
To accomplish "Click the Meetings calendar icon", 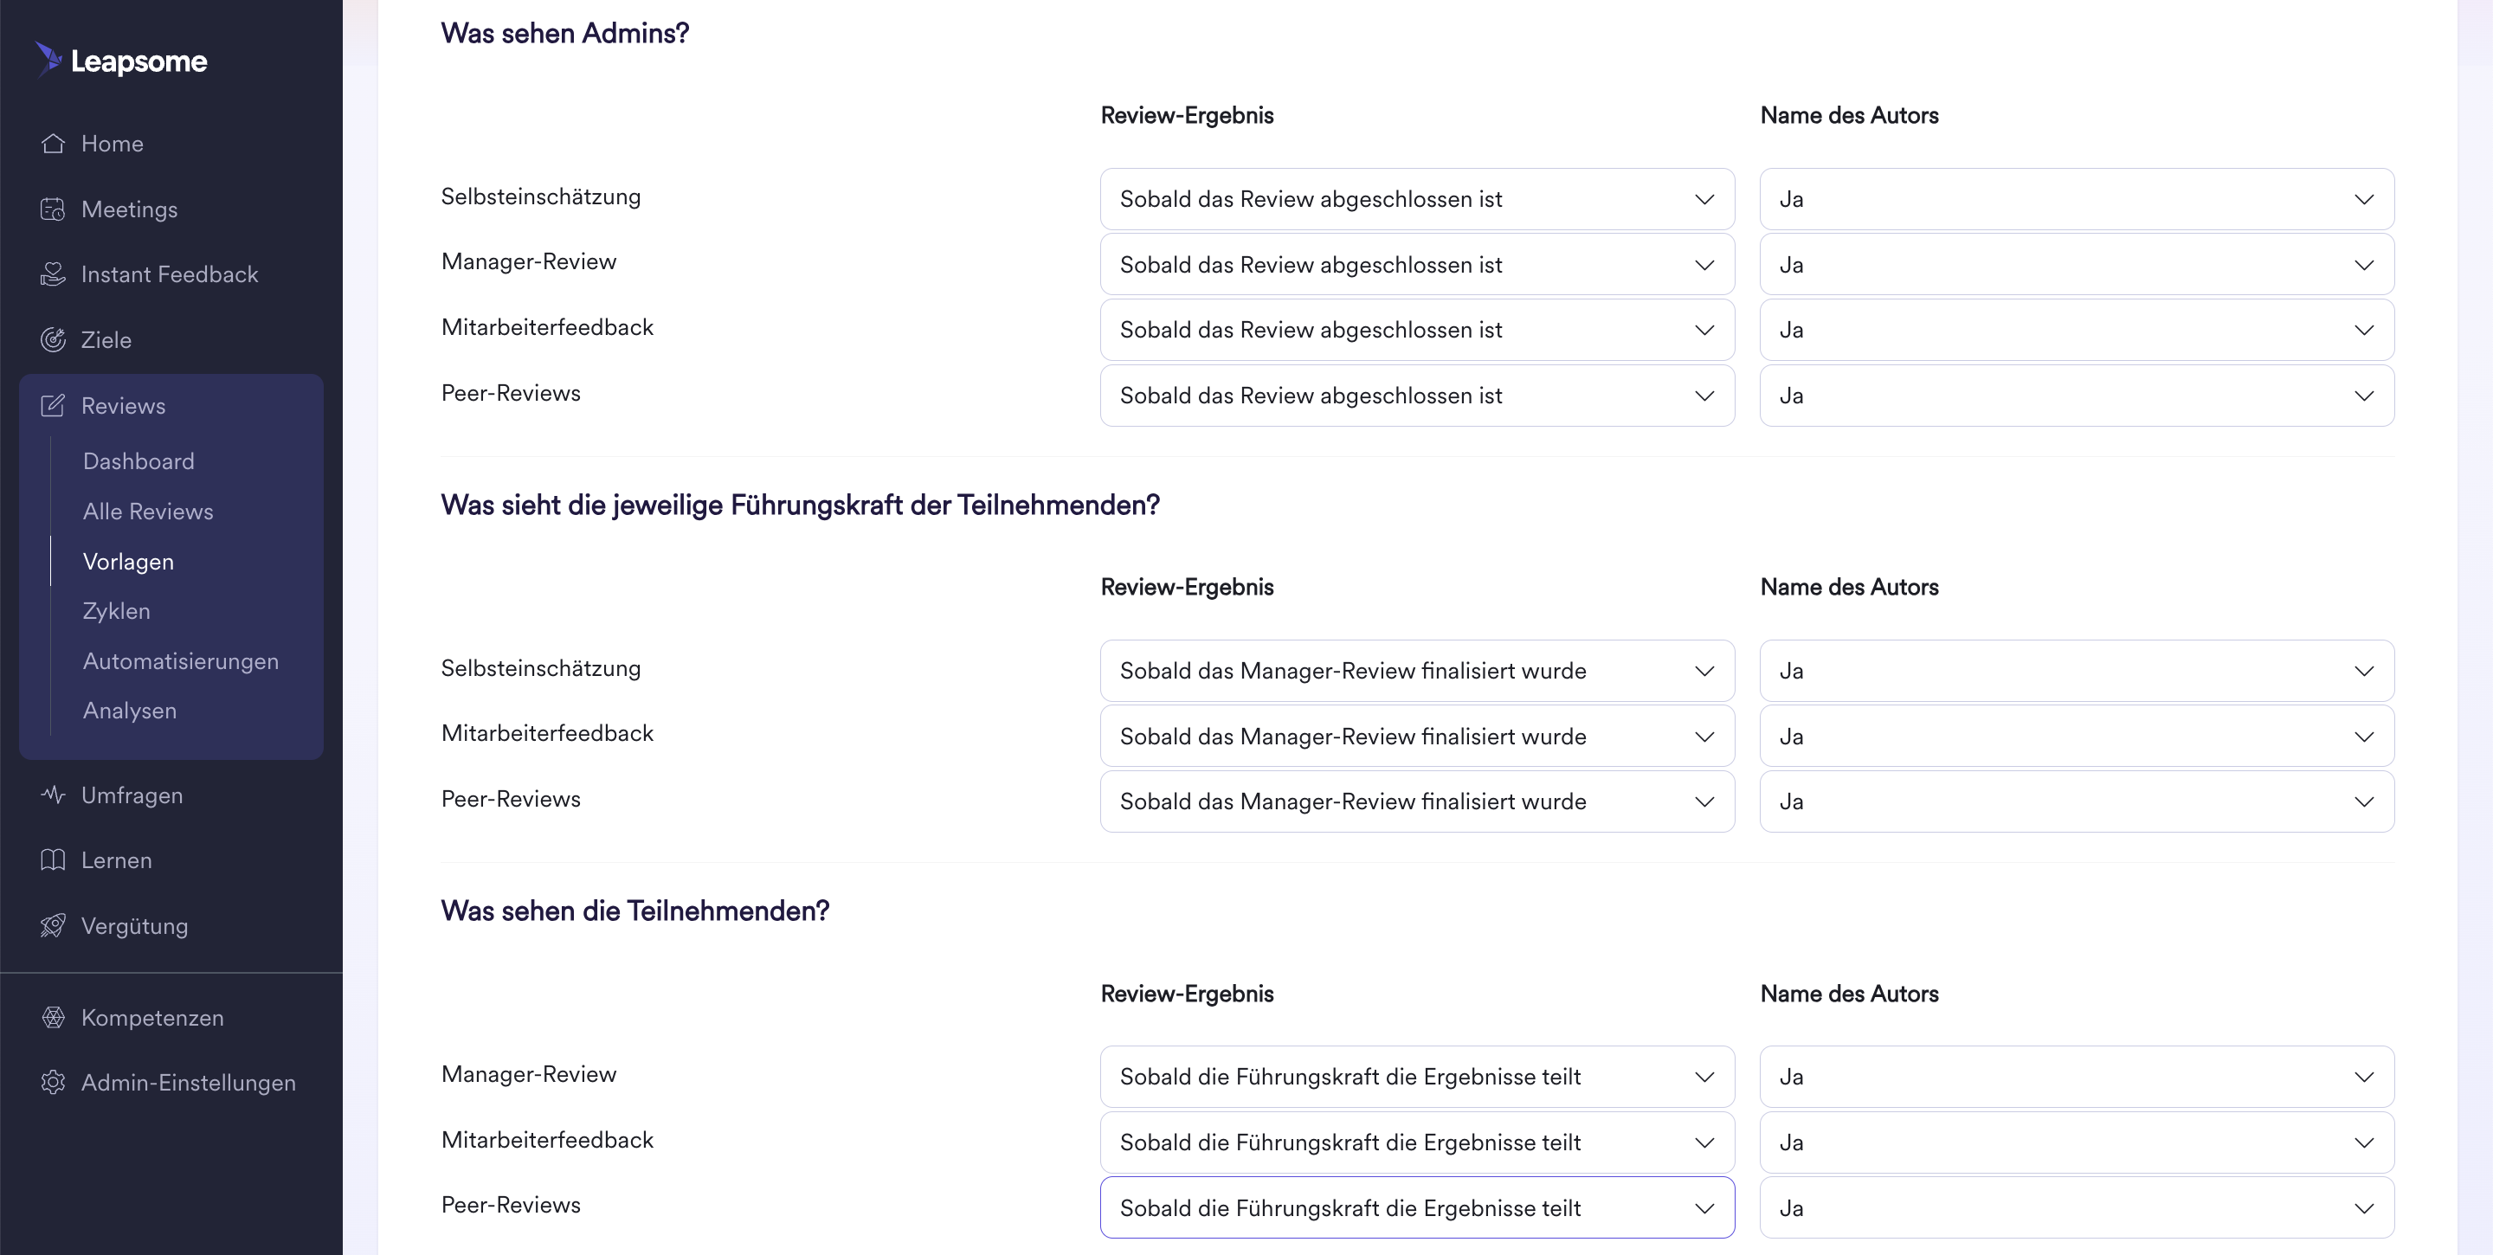I will point(53,209).
